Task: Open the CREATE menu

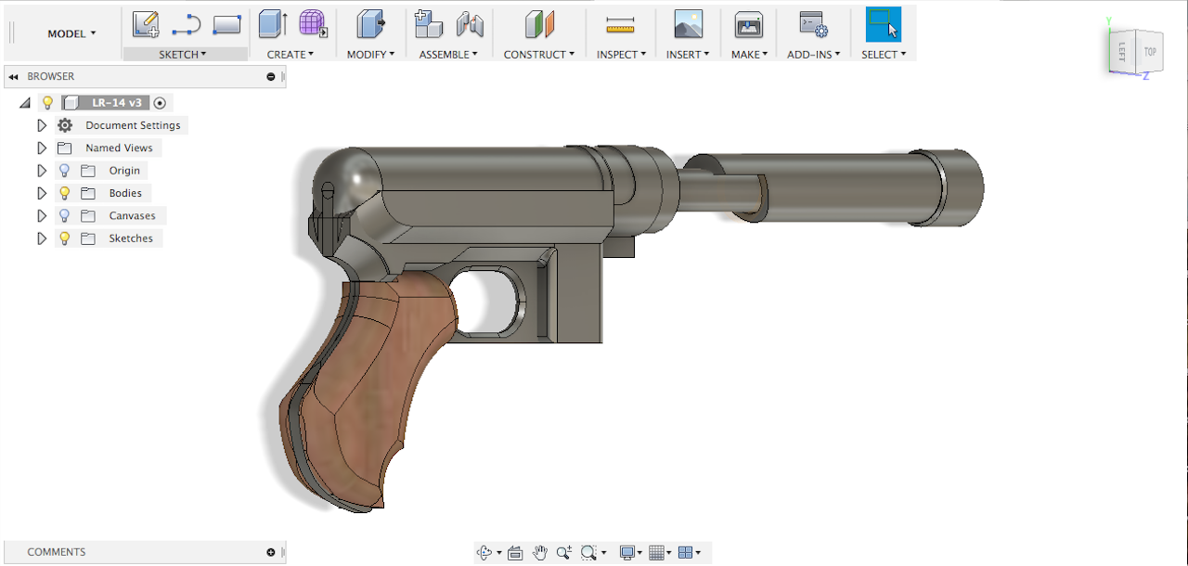Action: 291,55
